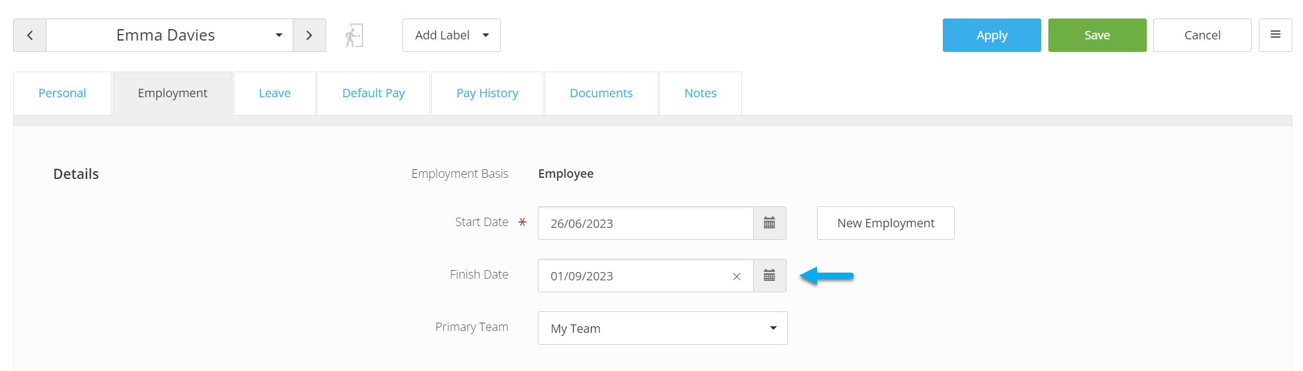Cancel the employee changes
The image size is (1303, 371).
point(1202,35)
